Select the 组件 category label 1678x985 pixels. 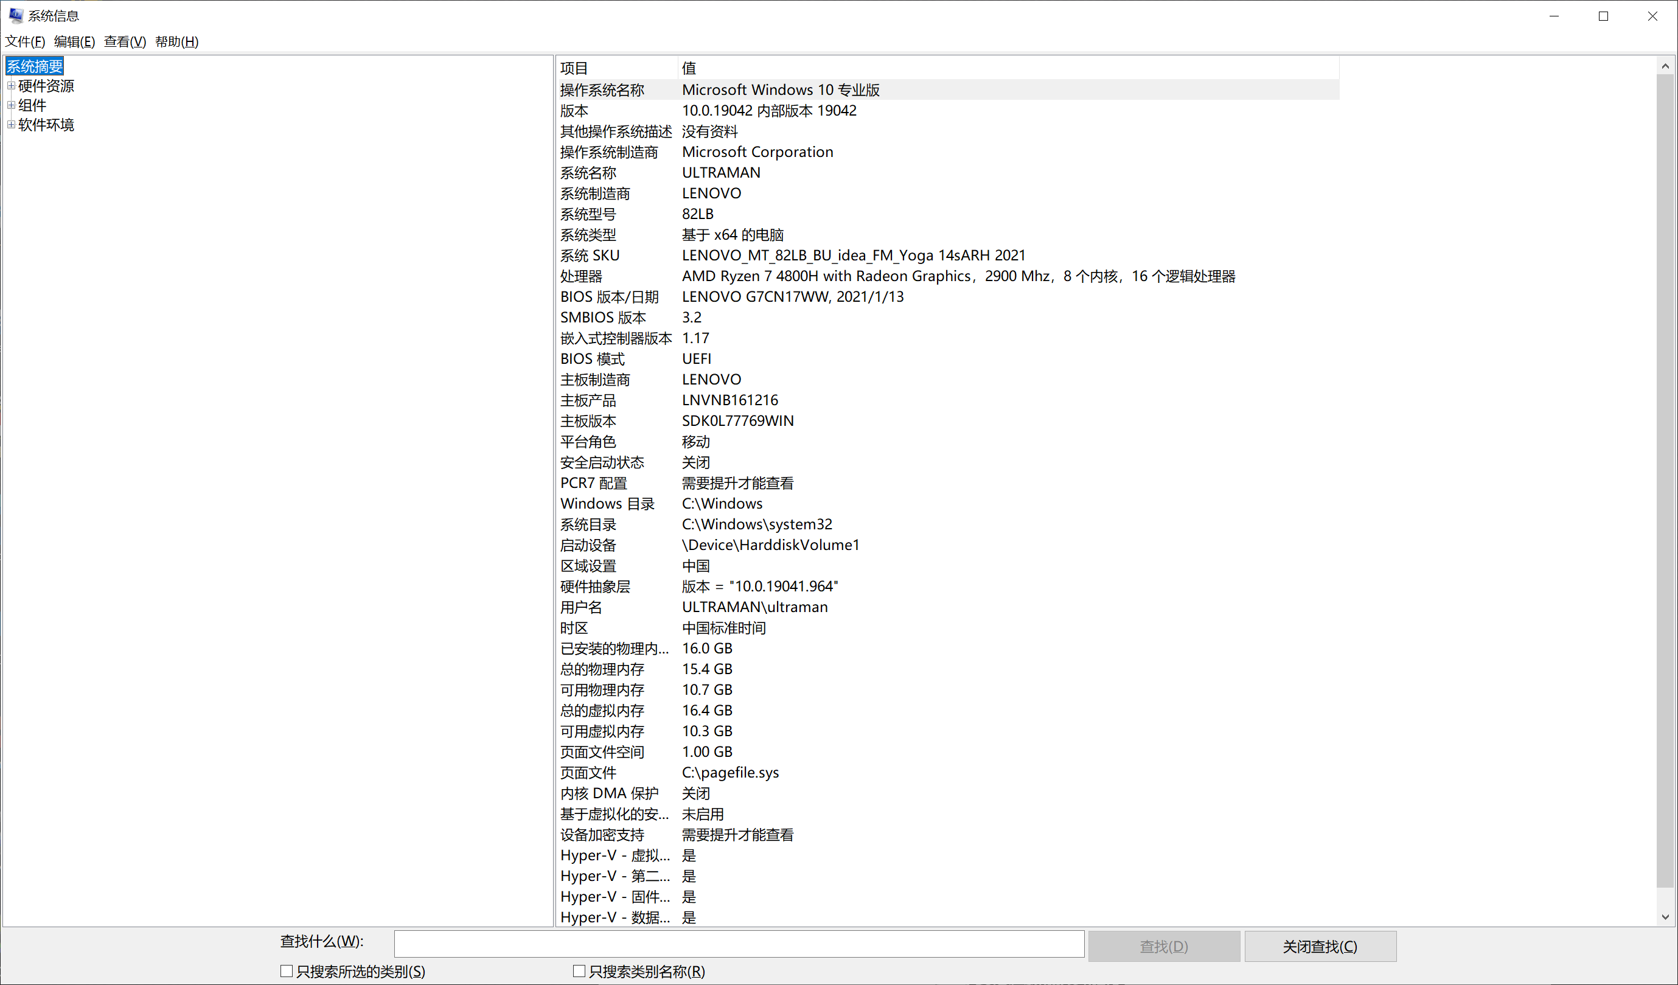[32, 105]
